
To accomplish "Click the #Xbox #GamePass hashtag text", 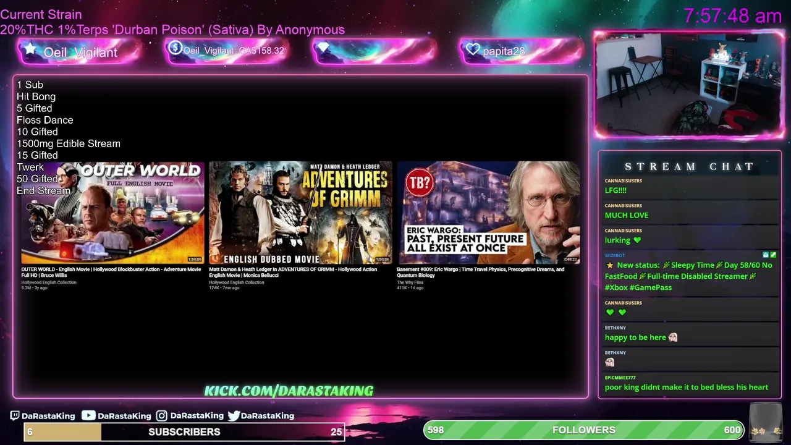I will point(638,287).
